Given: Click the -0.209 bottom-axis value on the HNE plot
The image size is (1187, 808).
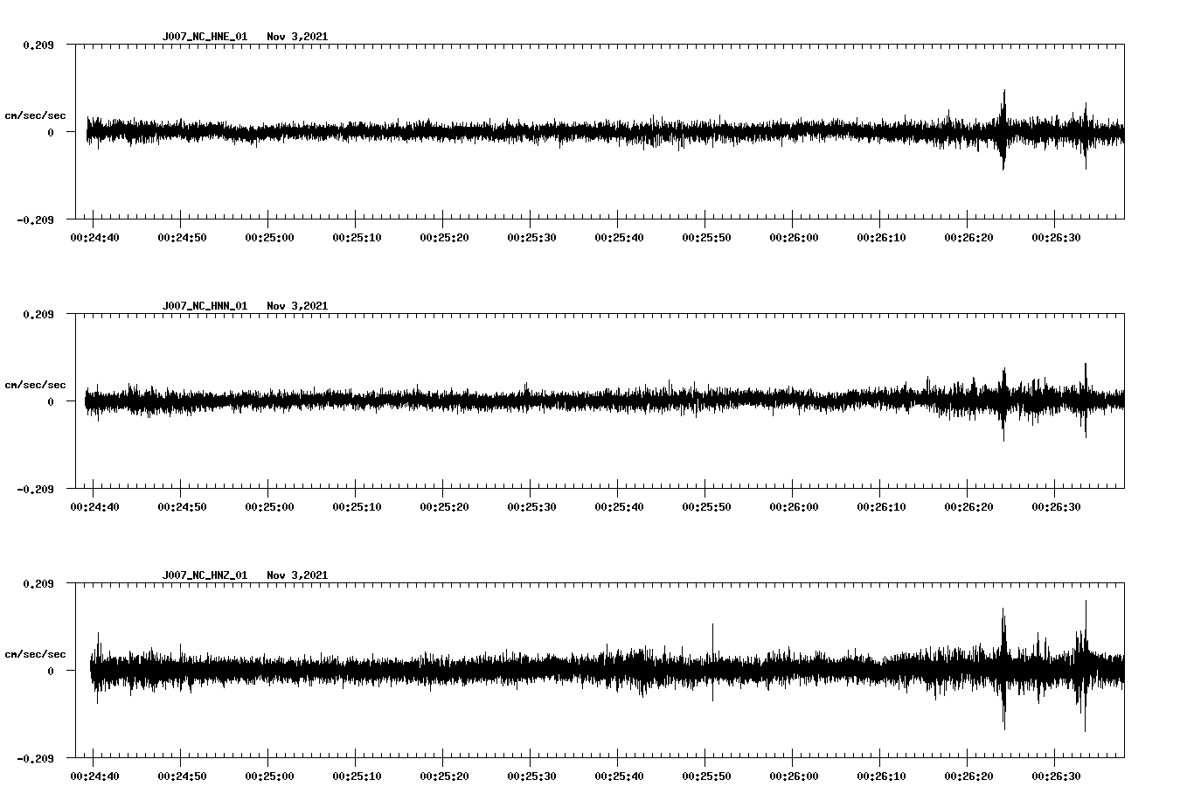Looking at the screenshot, I should click(x=35, y=219).
